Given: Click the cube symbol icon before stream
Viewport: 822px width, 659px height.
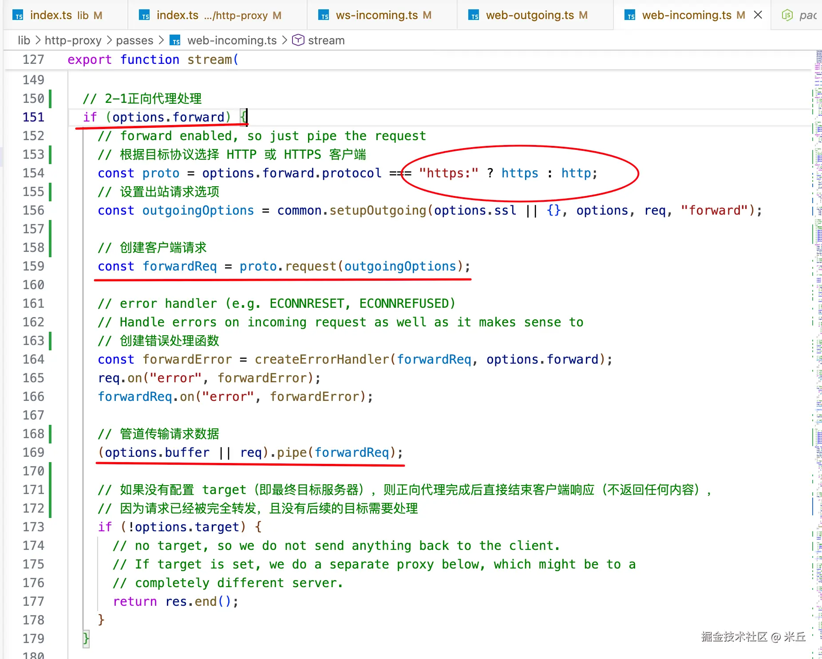Looking at the screenshot, I should [x=298, y=40].
